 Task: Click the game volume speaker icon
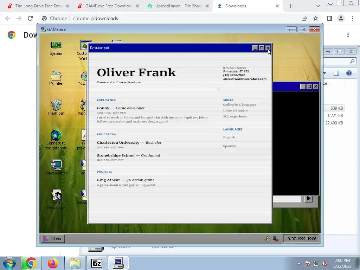tap(266, 239)
